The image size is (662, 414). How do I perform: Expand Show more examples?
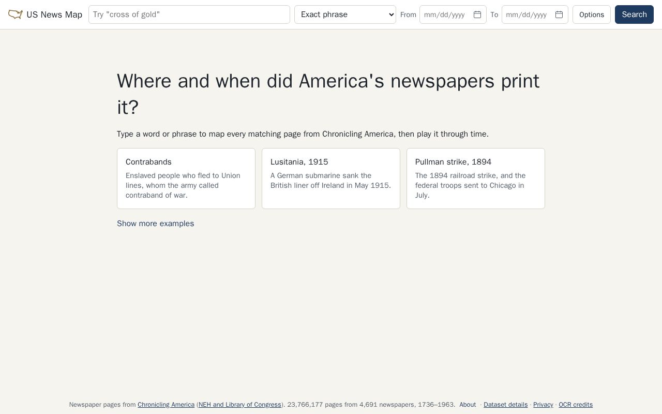pyautogui.click(x=155, y=224)
